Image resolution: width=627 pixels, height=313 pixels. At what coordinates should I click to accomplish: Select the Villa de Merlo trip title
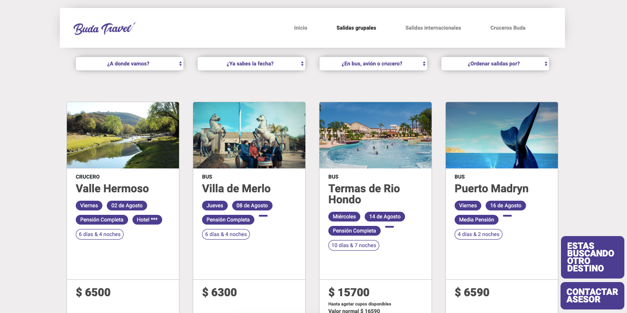tap(236, 189)
